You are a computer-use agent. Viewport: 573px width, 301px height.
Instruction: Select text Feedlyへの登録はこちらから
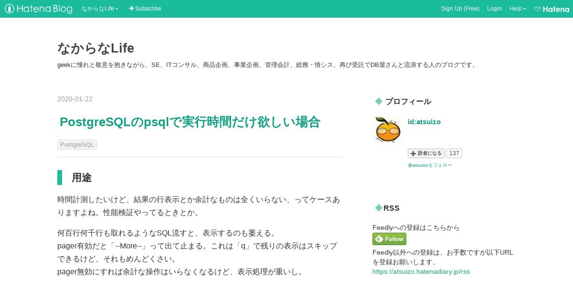click(416, 227)
